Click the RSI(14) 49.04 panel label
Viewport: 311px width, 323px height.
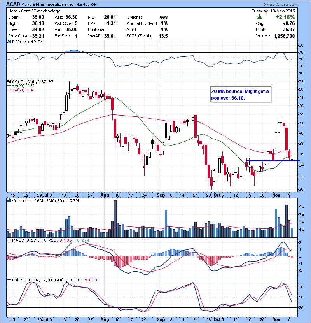pyautogui.click(x=28, y=42)
